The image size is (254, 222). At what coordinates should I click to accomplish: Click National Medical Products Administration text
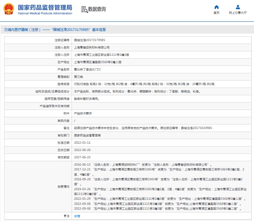pyautogui.click(x=45, y=13)
